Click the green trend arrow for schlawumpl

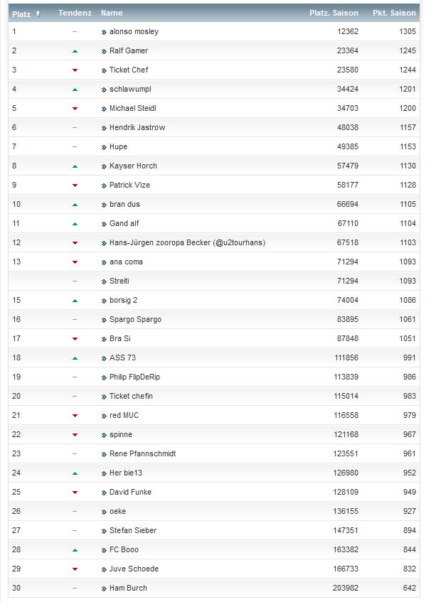click(x=75, y=90)
